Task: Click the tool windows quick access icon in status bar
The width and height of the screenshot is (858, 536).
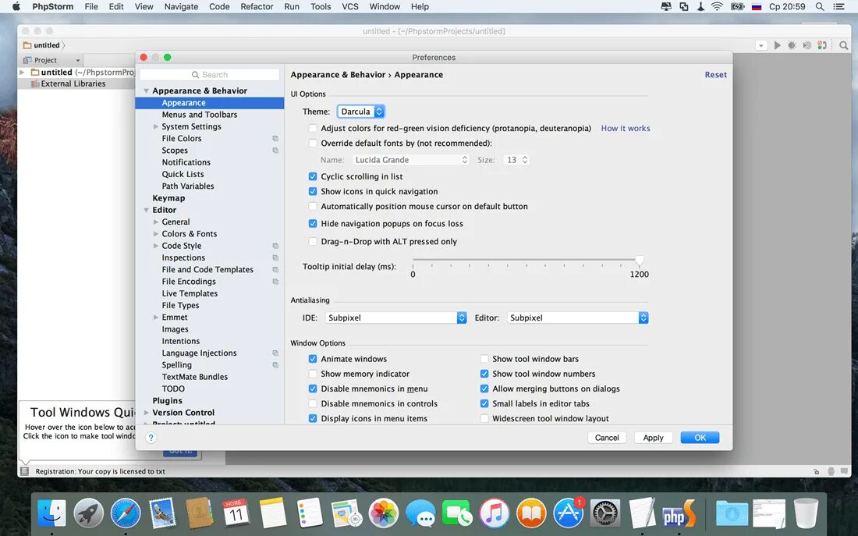Action: [25, 470]
